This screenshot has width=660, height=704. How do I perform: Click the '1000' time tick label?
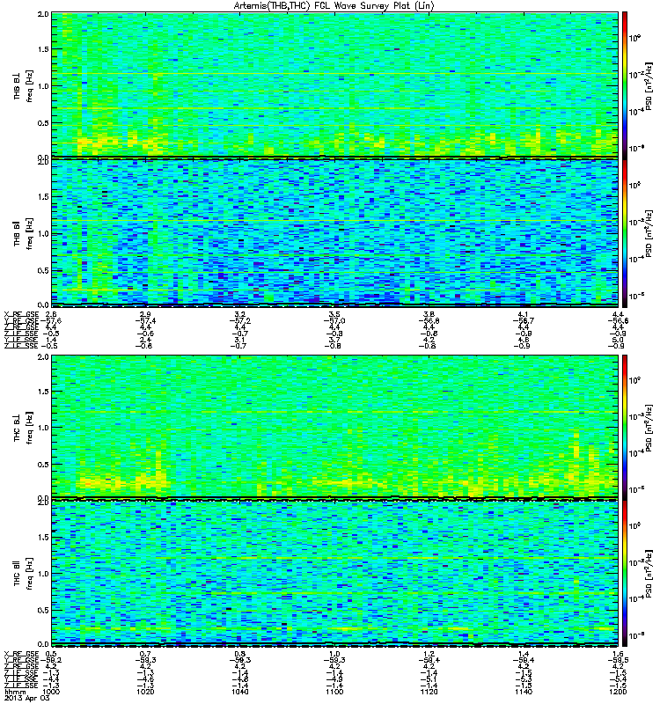[x=51, y=692]
